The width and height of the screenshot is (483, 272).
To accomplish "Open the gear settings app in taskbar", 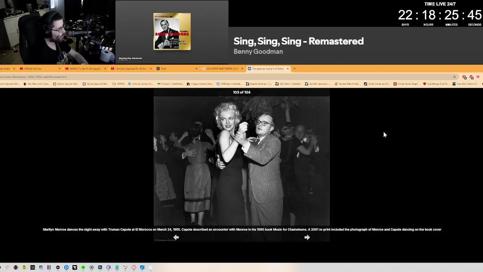I will coord(92,267).
